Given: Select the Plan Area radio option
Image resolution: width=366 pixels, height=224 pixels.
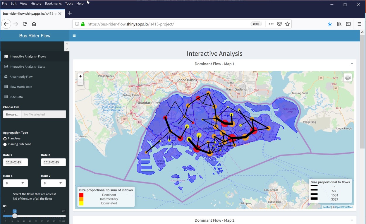Looking at the screenshot, I should pos(5,138).
